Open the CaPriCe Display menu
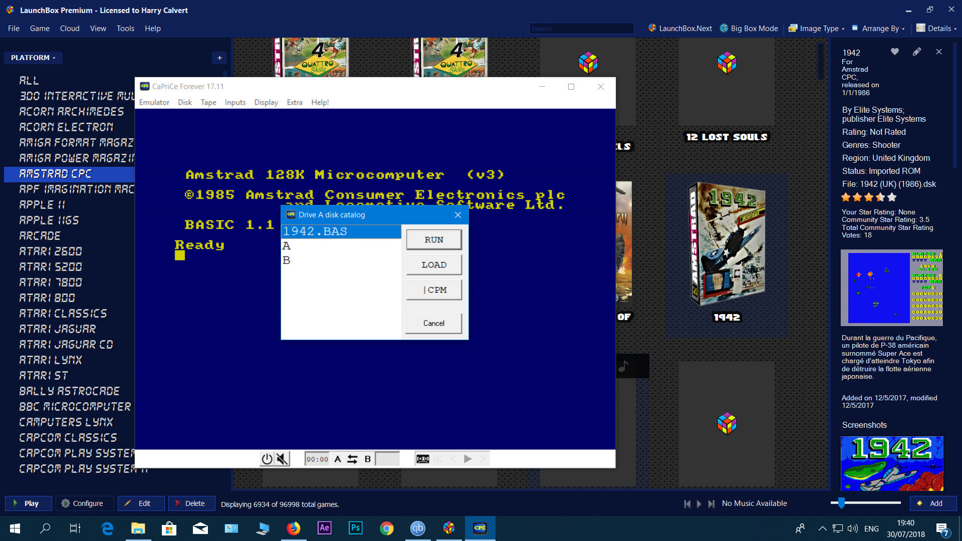This screenshot has height=541, width=962. pyautogui.click(x=266, y=102)
